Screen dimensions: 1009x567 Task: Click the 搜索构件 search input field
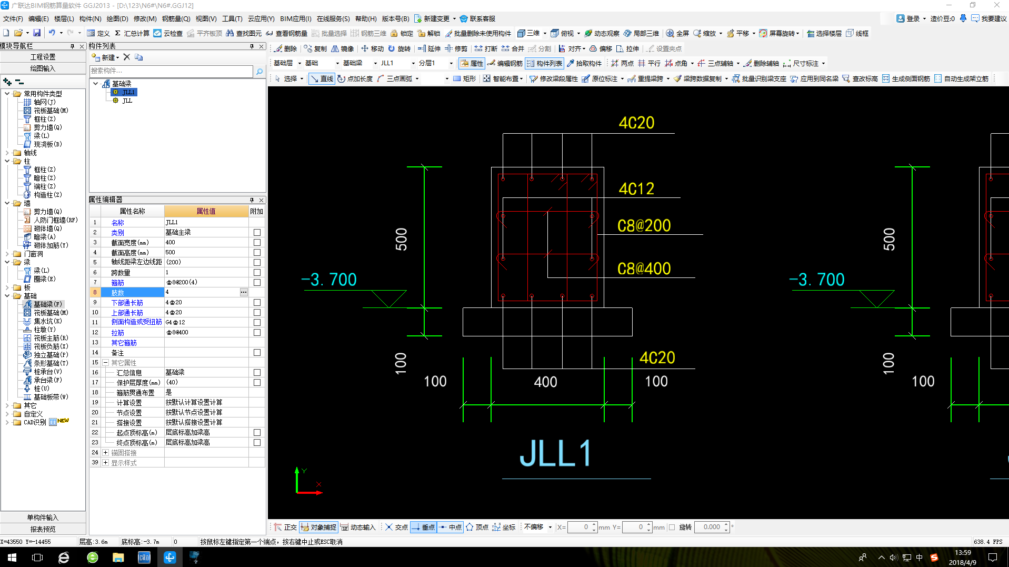click(171, 71)
